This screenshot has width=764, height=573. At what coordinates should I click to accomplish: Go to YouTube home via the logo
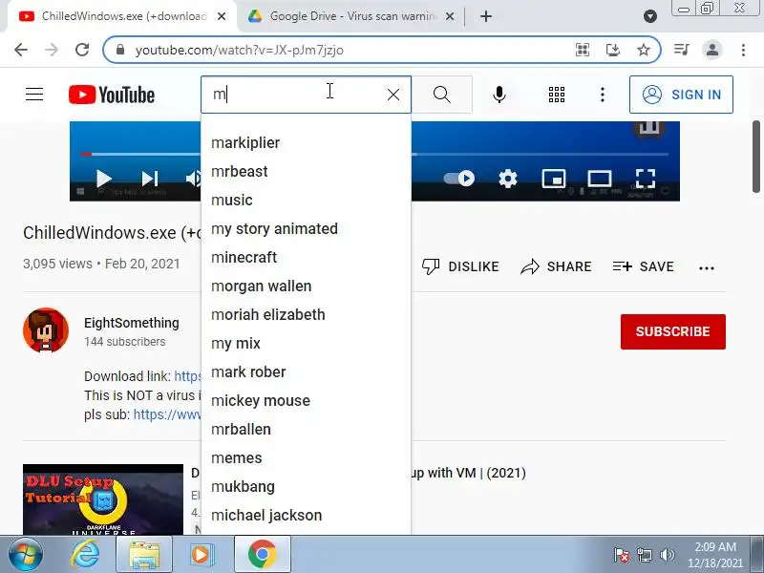[112, 95]
